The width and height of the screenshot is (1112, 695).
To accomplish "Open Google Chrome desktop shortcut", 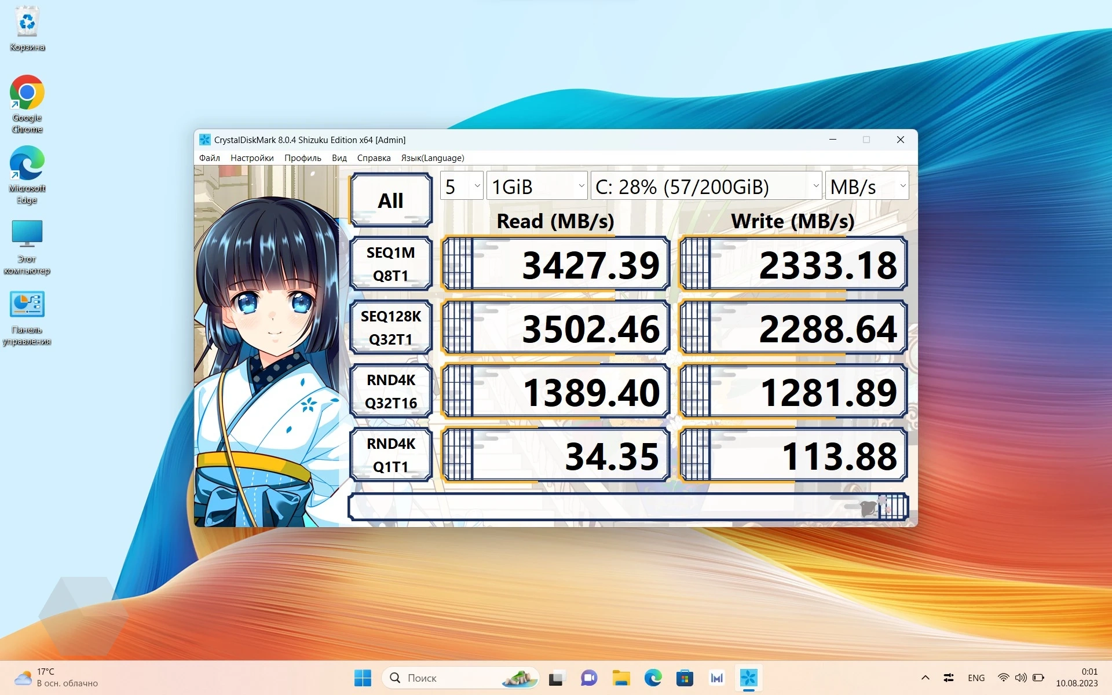I will [27, 104].
